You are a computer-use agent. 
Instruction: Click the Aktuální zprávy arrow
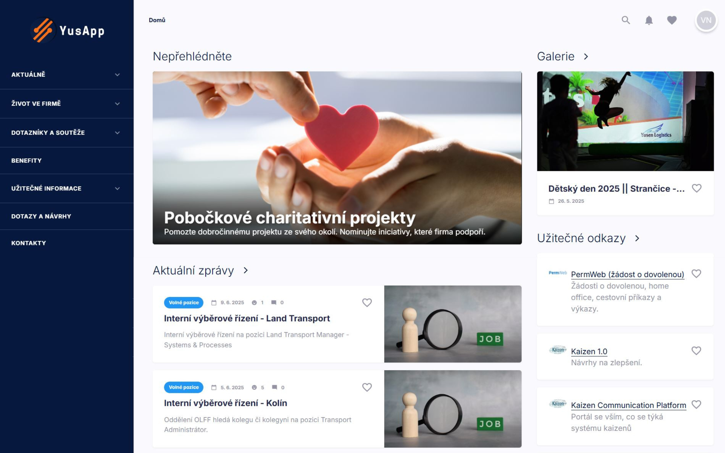(246, 270)
